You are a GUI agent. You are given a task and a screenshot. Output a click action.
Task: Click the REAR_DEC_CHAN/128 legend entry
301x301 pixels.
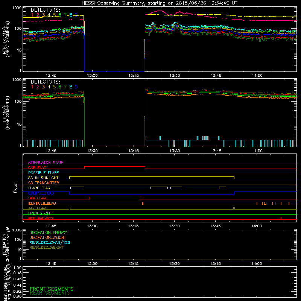pos(50,242)
